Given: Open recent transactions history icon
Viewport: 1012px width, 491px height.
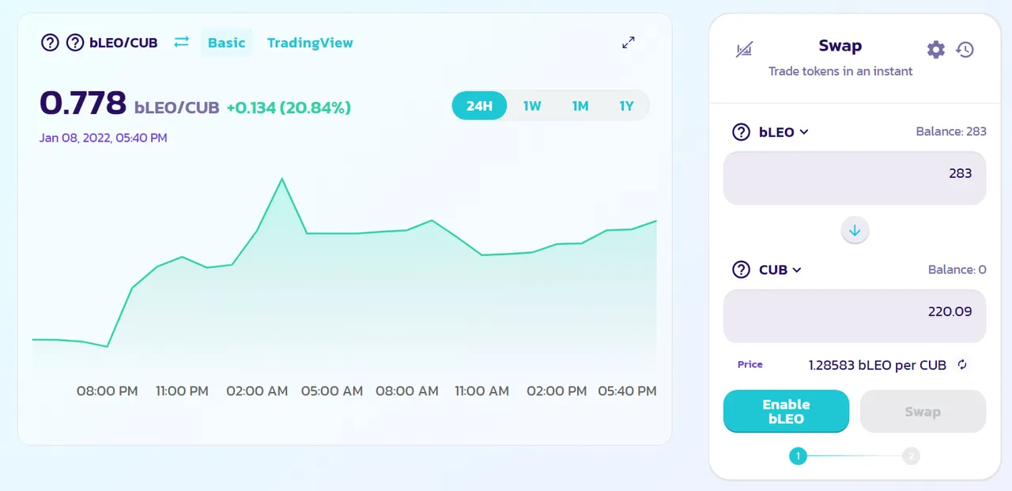Looking at the screenshot, I should (965, 50).
